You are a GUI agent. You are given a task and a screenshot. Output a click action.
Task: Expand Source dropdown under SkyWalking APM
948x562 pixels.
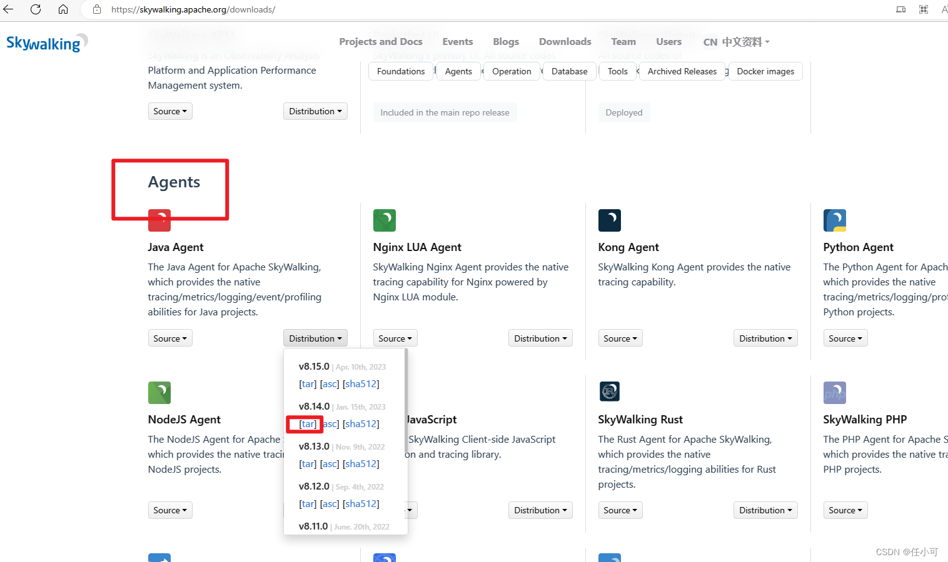click(170, 111)
